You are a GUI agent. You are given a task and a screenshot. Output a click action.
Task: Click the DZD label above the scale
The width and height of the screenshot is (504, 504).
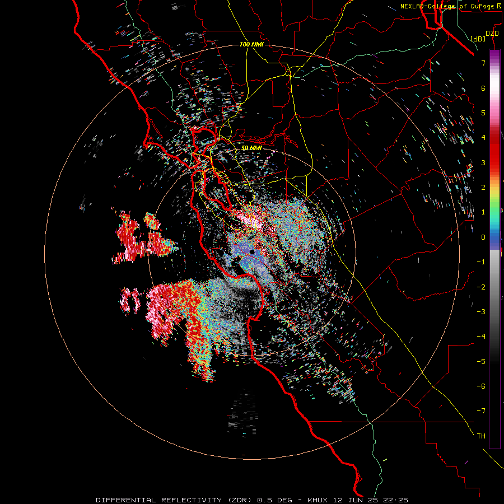pos(492,34)
